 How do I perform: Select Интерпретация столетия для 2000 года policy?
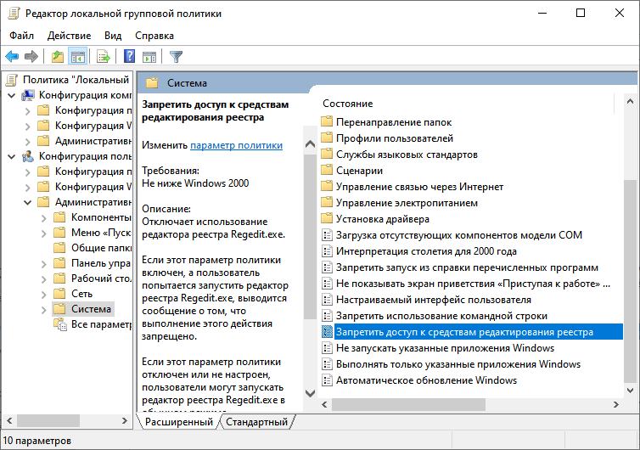point(419,251)
